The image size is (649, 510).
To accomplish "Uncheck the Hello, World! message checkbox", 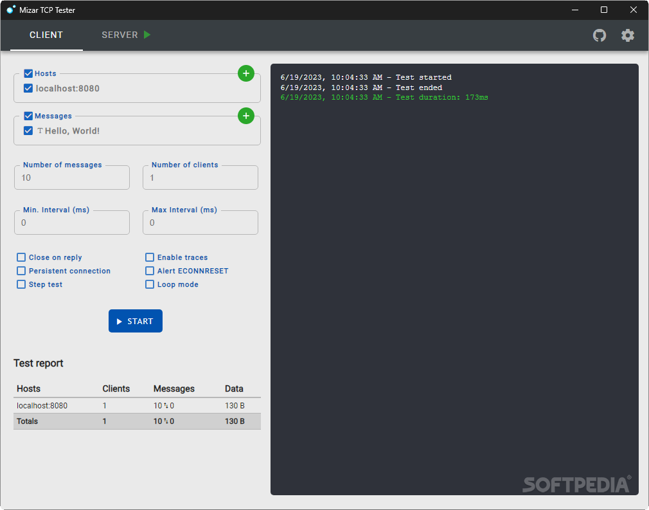I will [x=28, y=131].
